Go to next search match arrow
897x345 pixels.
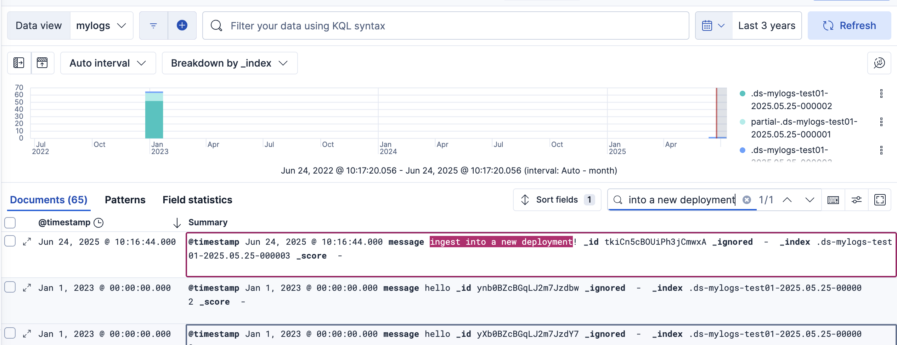coord(810,200)
